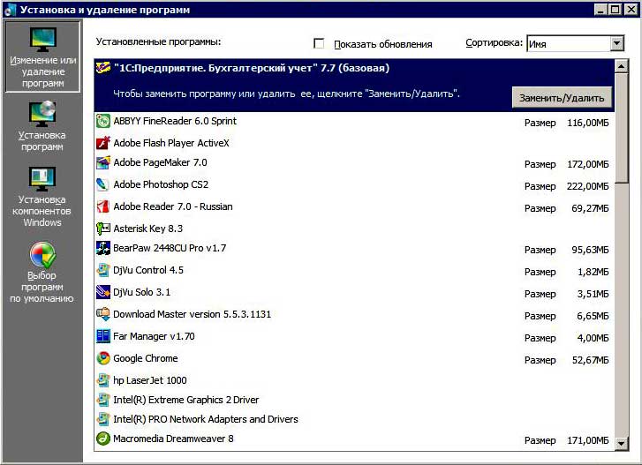Select the Adobe Photoshop CS2 icon
Viewport: 642px width, 465px height.
click(102, 185)
